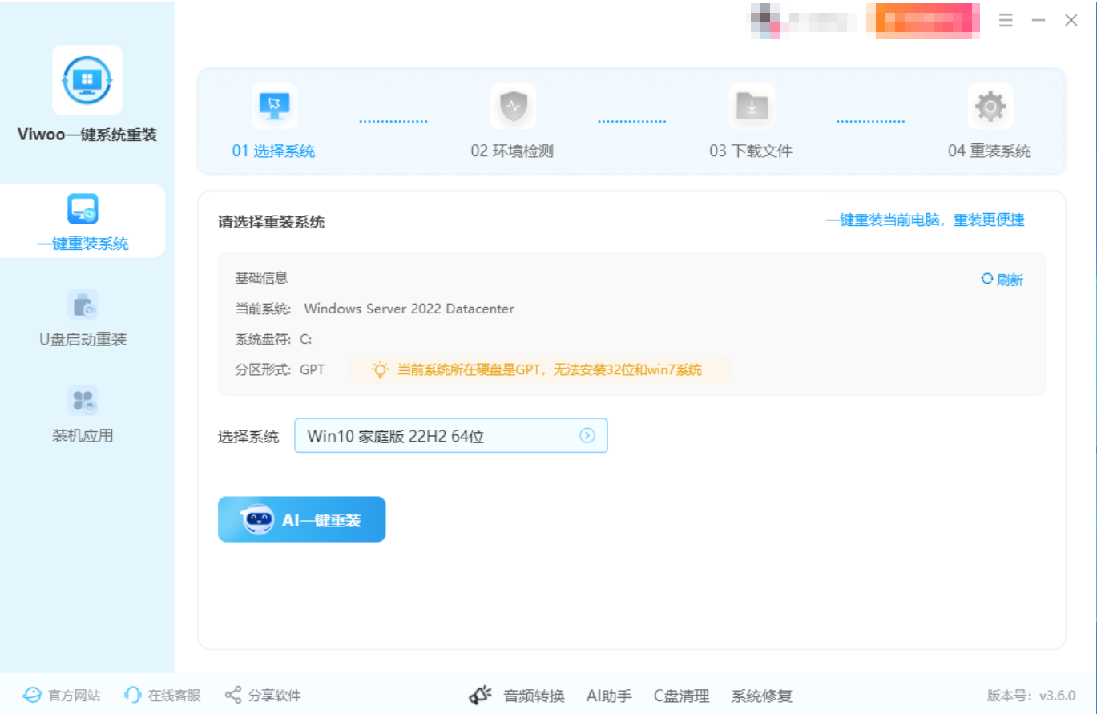1097x714 pixels.
Task: Click the 01 选择系统 step monitor icon
Action: 274,107
